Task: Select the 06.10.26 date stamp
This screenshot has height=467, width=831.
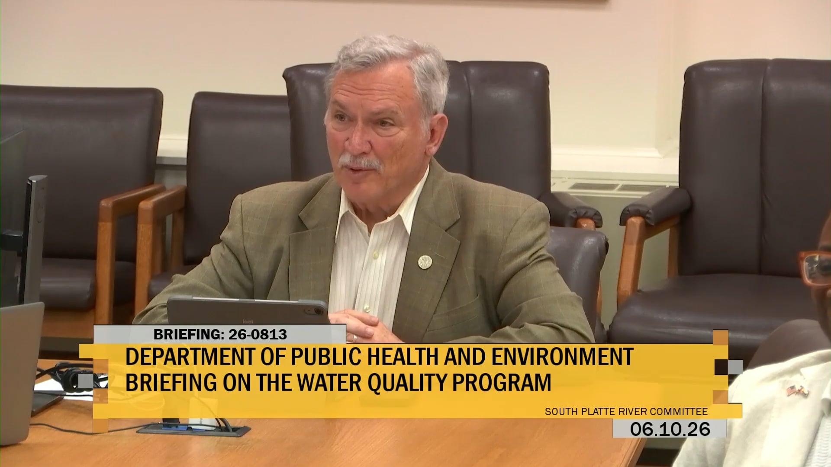Action: click(x=670, y=429)
